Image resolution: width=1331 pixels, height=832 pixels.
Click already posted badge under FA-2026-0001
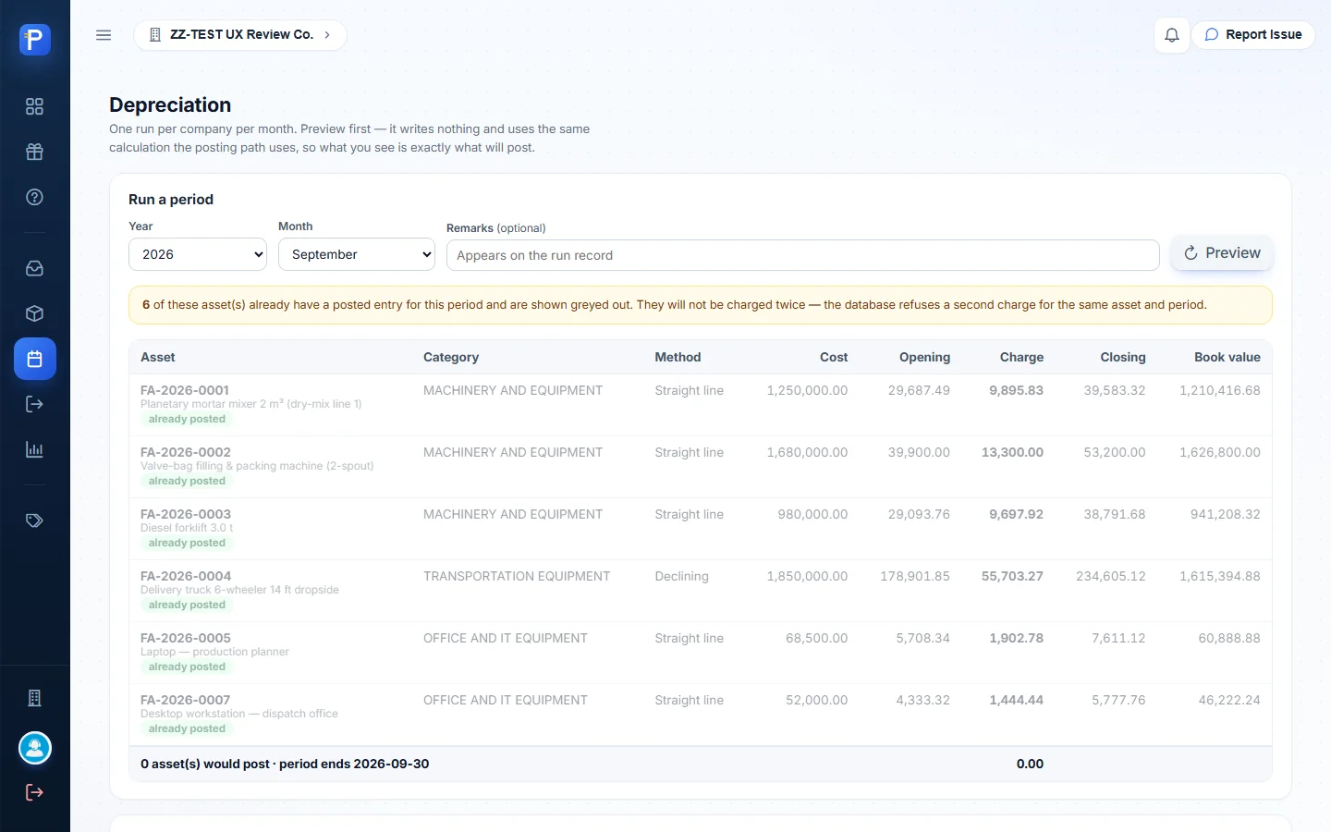click(x=187, y=419)
